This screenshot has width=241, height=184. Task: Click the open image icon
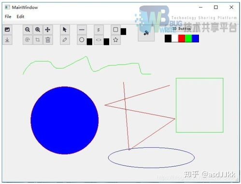7,29
